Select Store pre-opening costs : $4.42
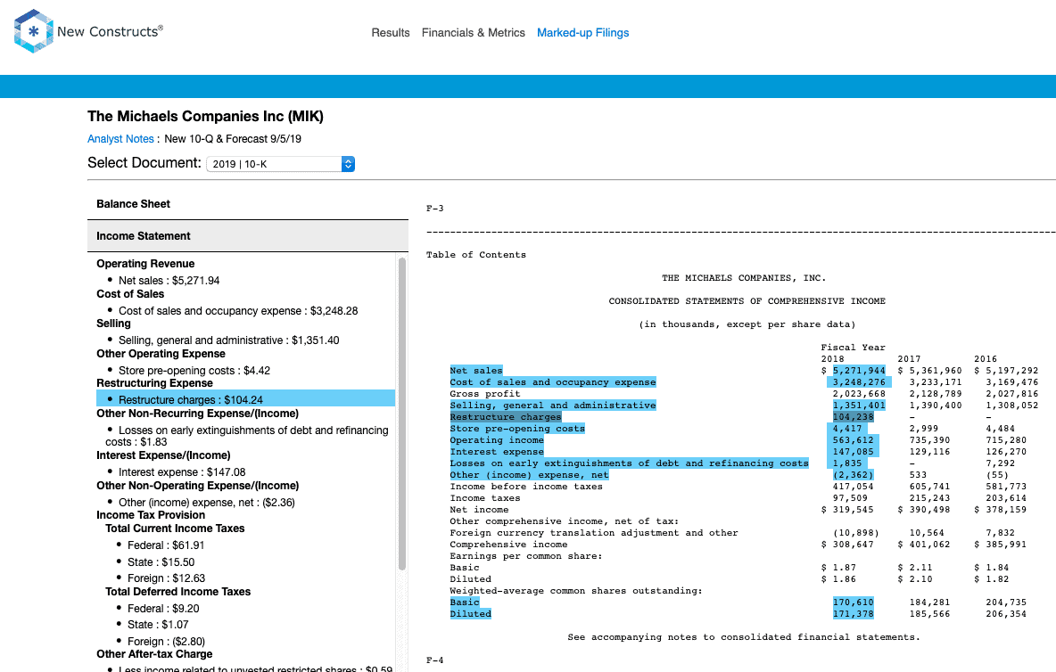The image size is (1056, 672). pyautogui.click(x=194, y=371)
